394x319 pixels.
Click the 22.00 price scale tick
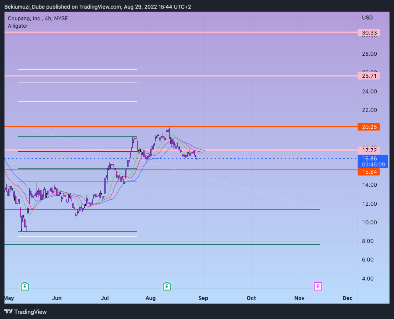[369, 110]
